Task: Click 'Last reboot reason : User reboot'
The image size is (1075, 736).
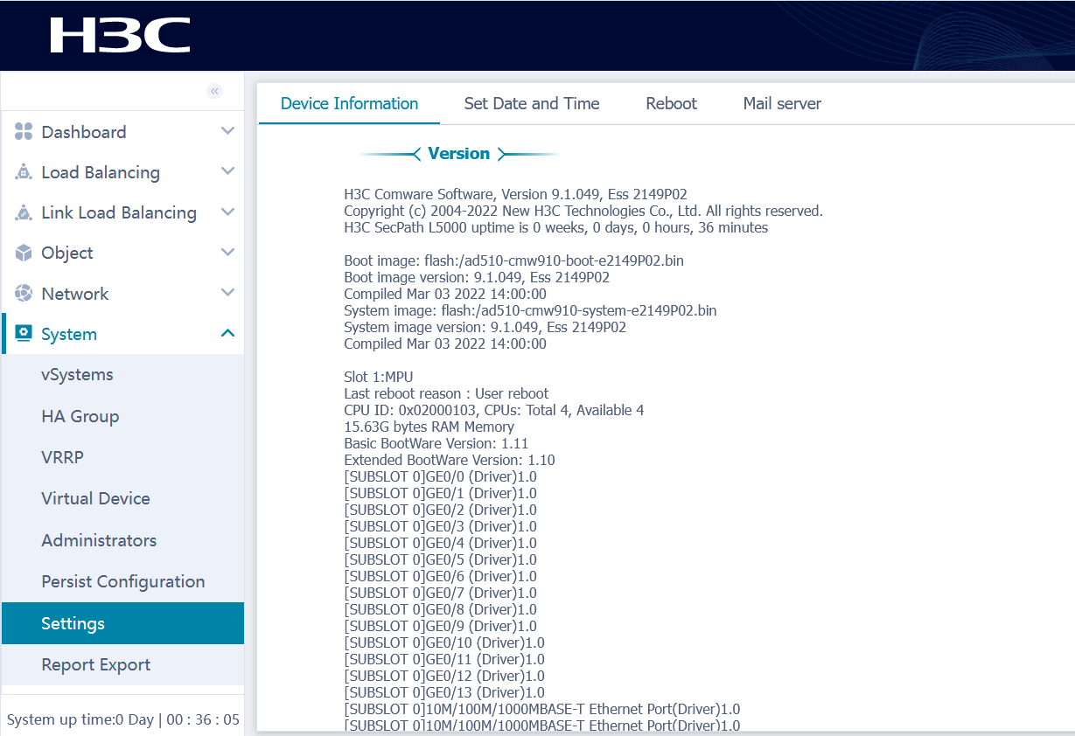Action: [x=447, y=393]
